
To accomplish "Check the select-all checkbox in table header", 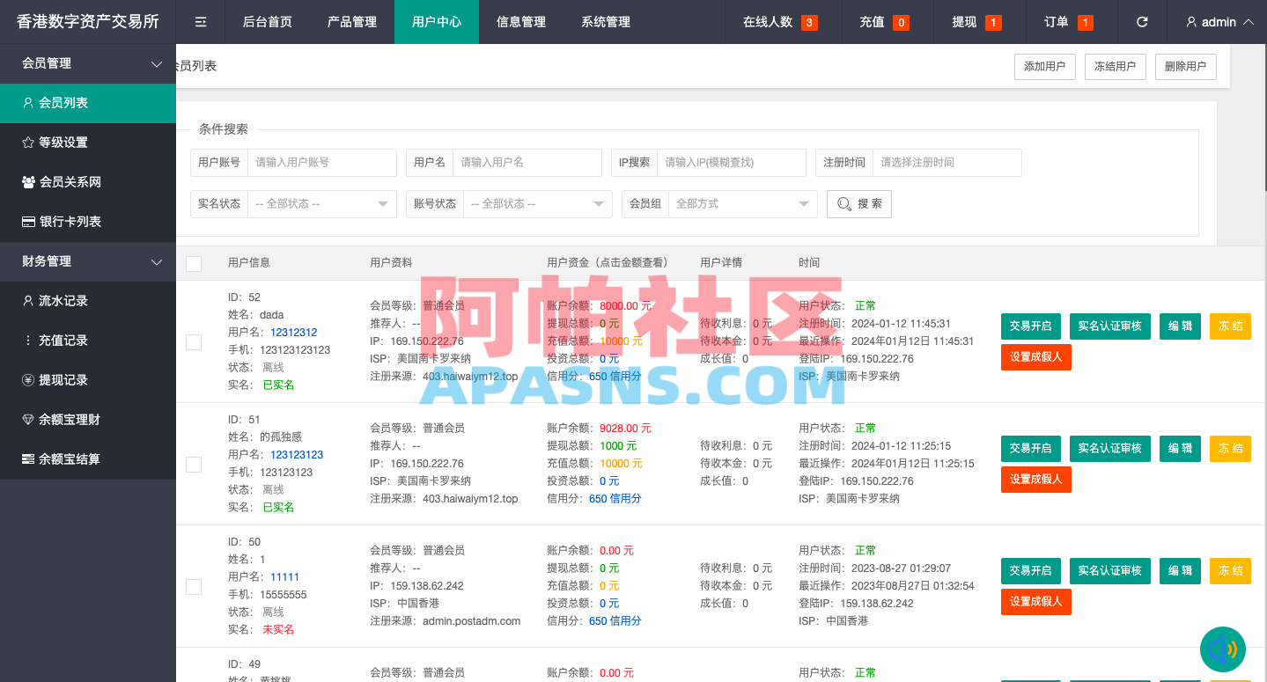I will pos(194,262).
